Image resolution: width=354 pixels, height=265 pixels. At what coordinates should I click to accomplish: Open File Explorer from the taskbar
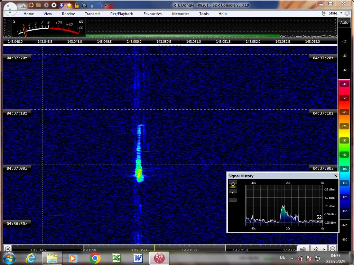pyautogui.click(x=52, y=258)
